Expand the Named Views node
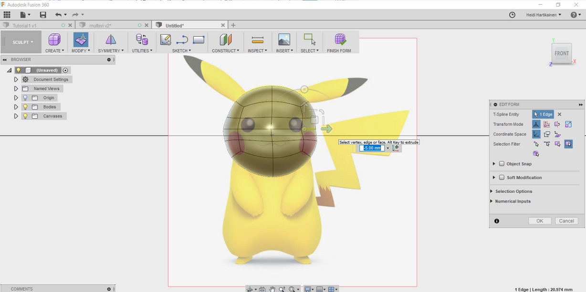586x292 pixels. 16,89
